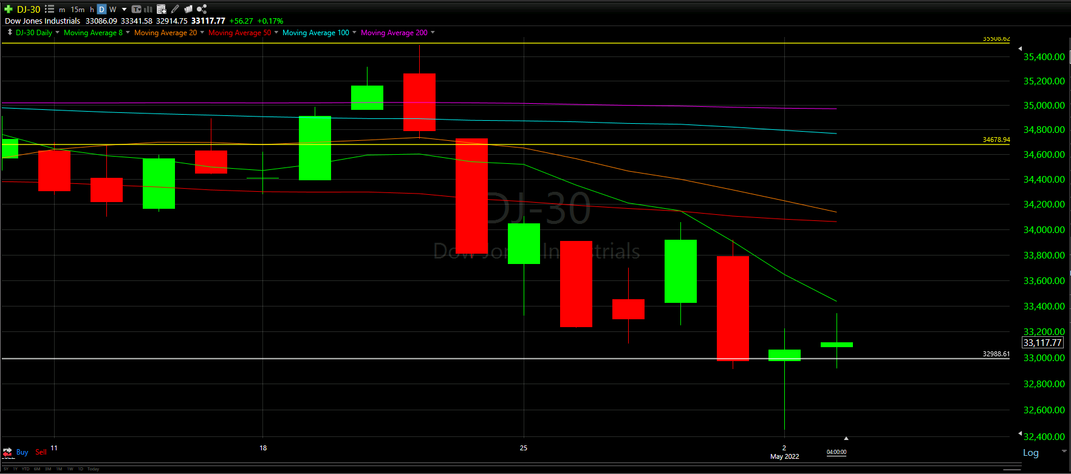Click the +0.17% percent change value
Screen dimensions: 1071x474
click(270, 21)
